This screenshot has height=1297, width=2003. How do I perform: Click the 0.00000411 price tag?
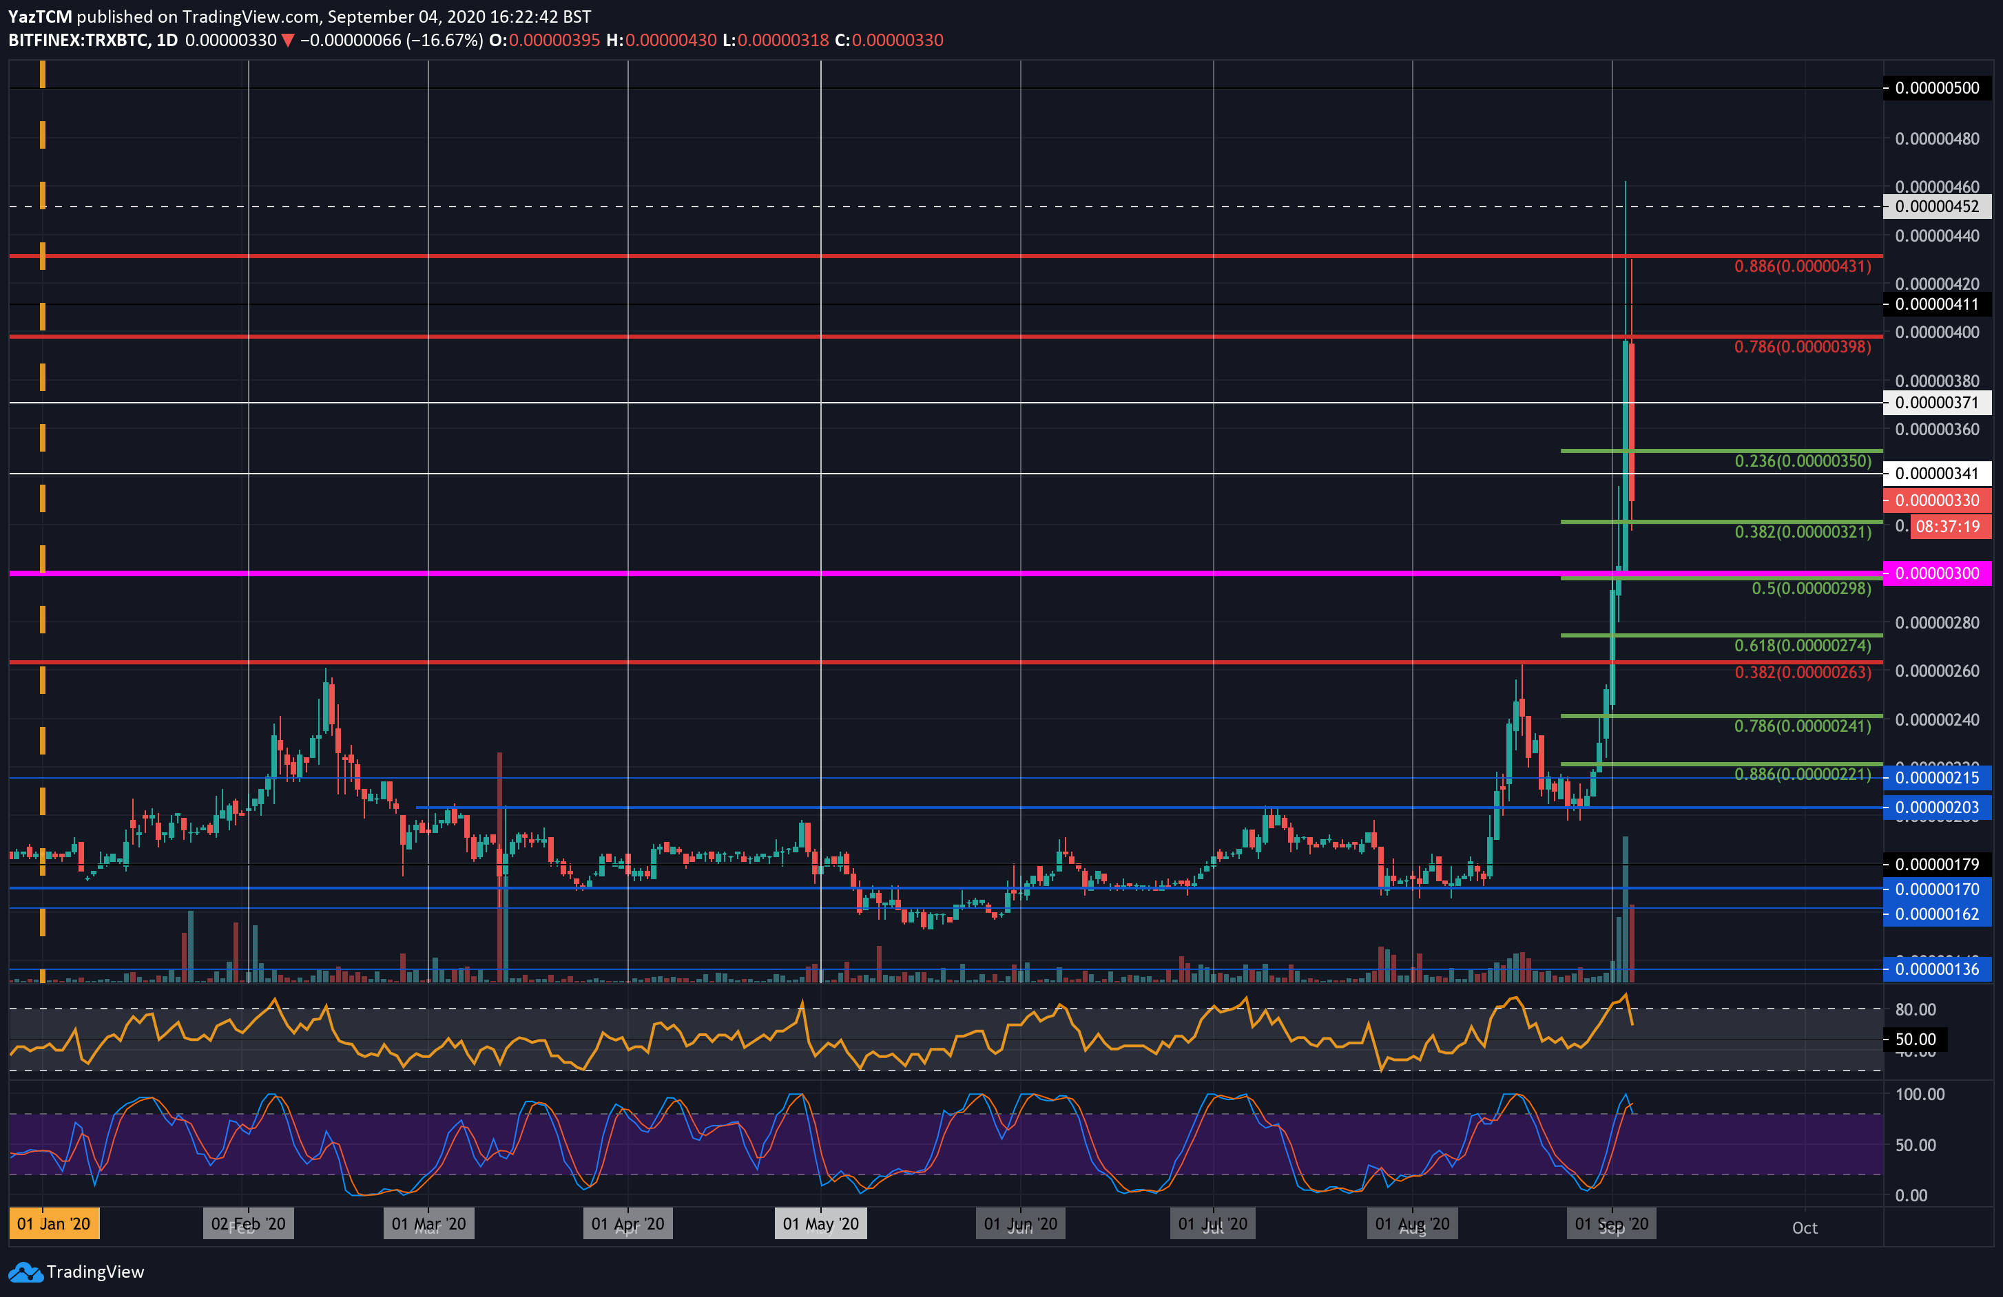(x=1936, y=304)
